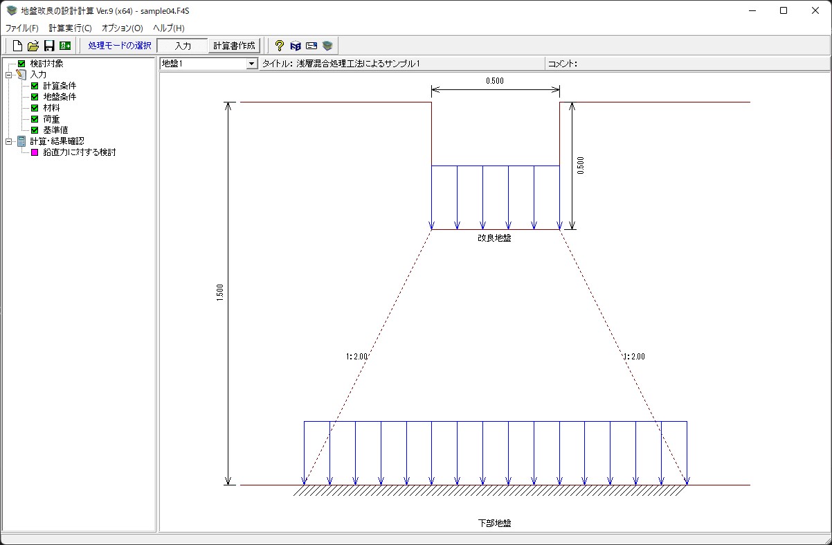
Task: Click the card-shaped icon in toolbar
Action: pyautogui.click(x=311, y=46)
